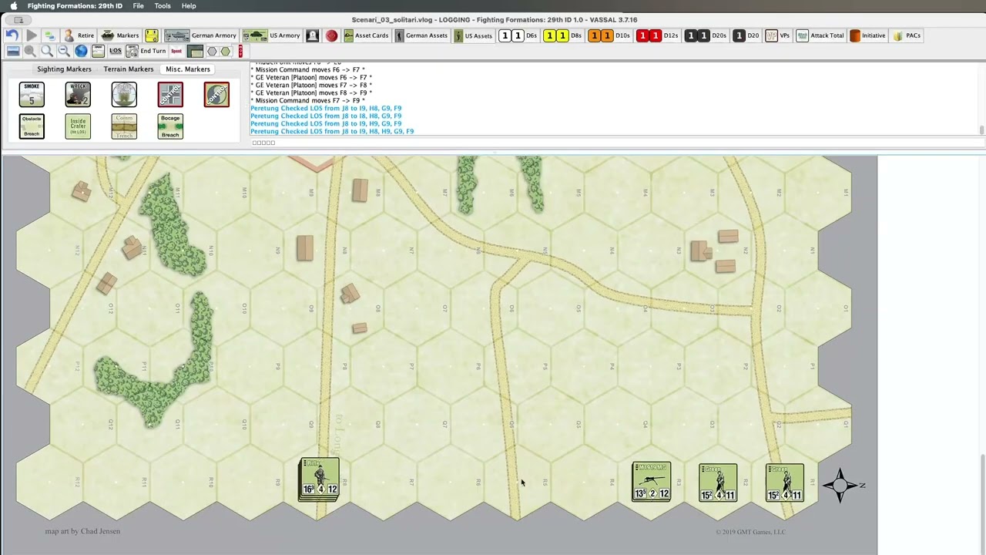
Task: Open the Apple menu
Action: [x=13, y=5]
